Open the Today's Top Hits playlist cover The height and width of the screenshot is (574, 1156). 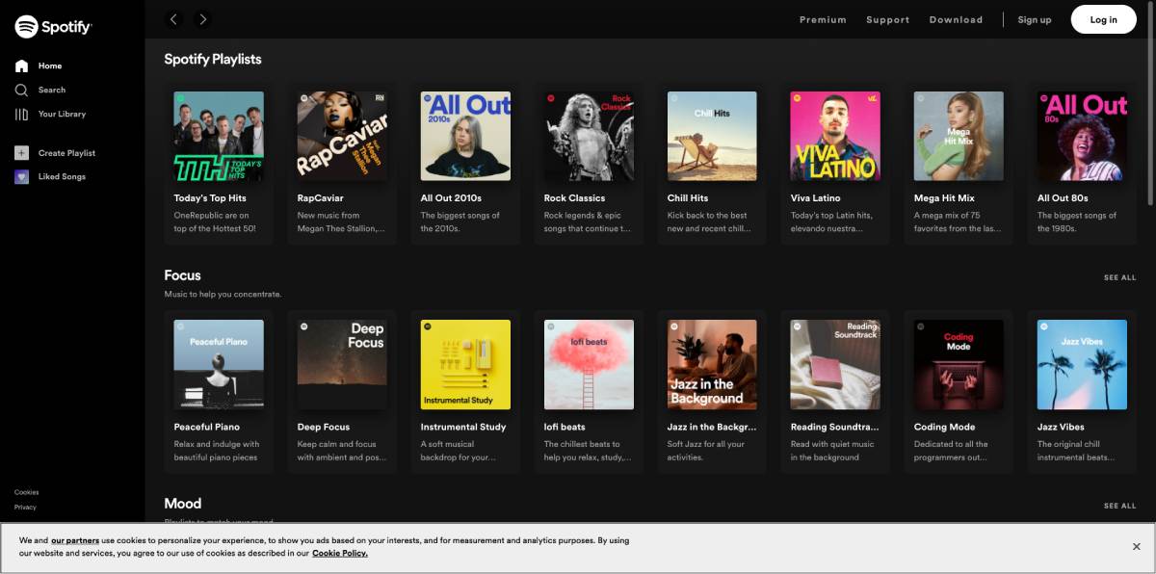219,136
